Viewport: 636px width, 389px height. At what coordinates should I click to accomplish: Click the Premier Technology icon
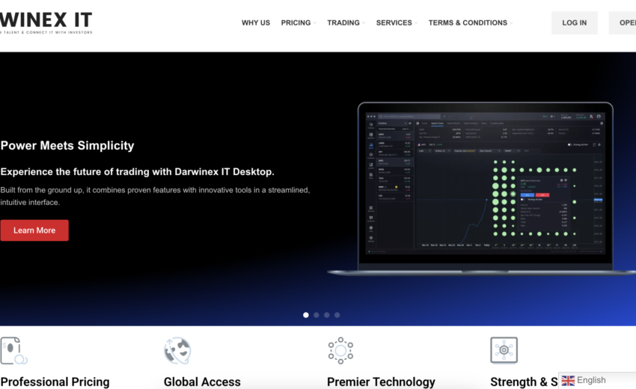click(x=340, y=350)
